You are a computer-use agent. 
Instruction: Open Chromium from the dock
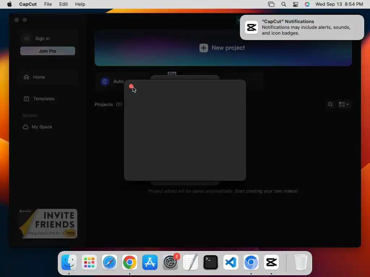251,262
